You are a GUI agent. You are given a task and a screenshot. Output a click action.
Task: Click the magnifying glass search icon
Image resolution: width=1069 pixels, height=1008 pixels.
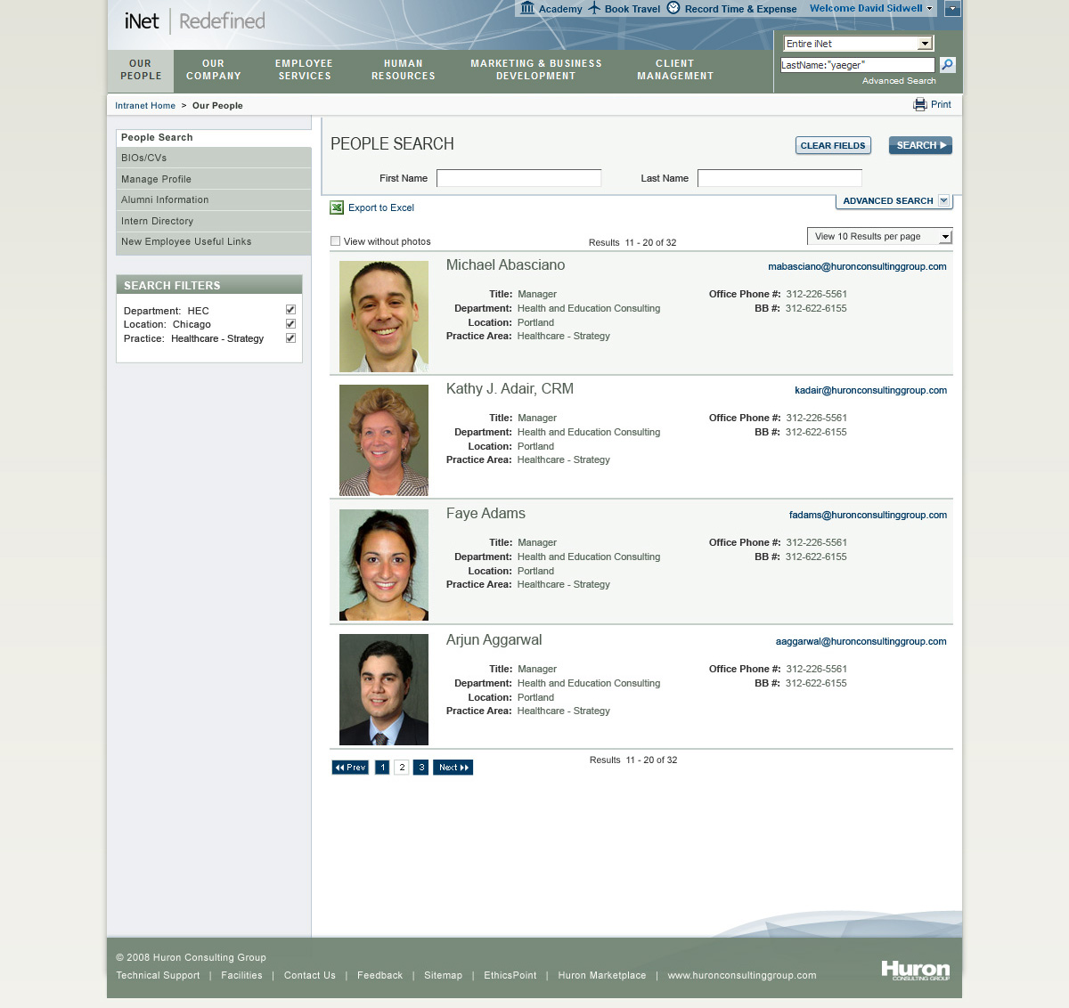(x=947, y=64)
